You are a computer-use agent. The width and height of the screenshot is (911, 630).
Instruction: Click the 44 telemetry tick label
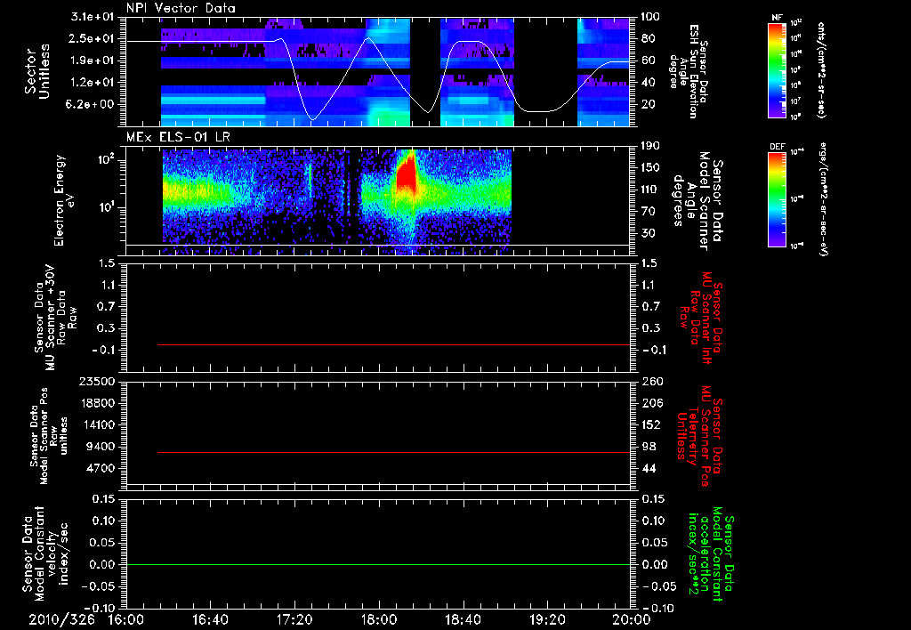pos(649,468)
